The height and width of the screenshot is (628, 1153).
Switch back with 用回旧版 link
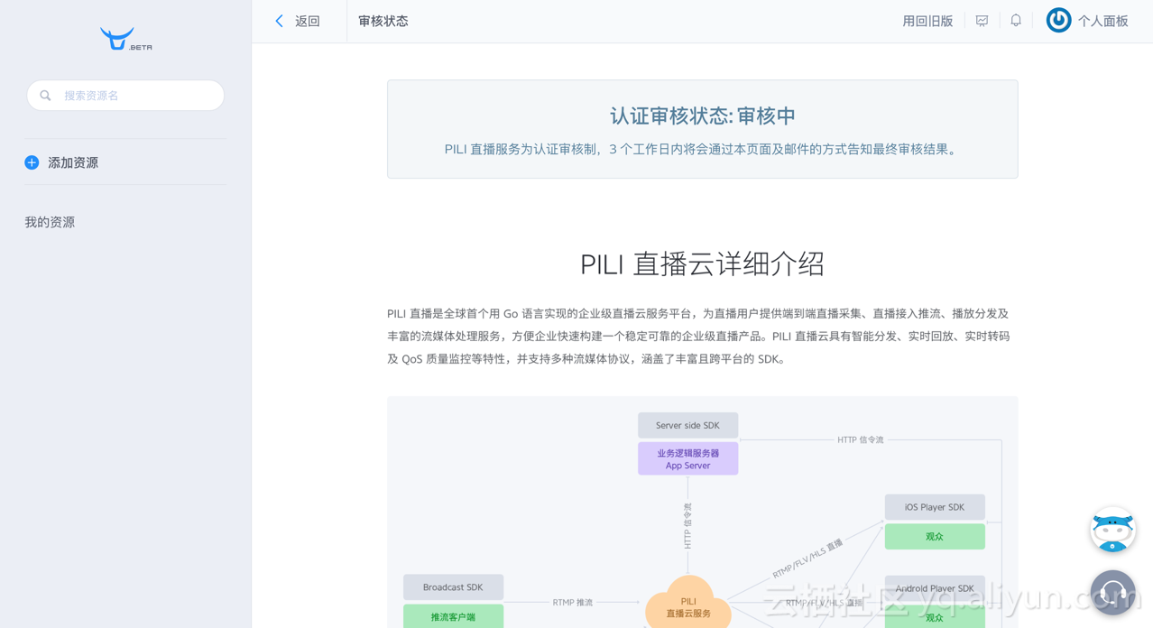[927, 21]
